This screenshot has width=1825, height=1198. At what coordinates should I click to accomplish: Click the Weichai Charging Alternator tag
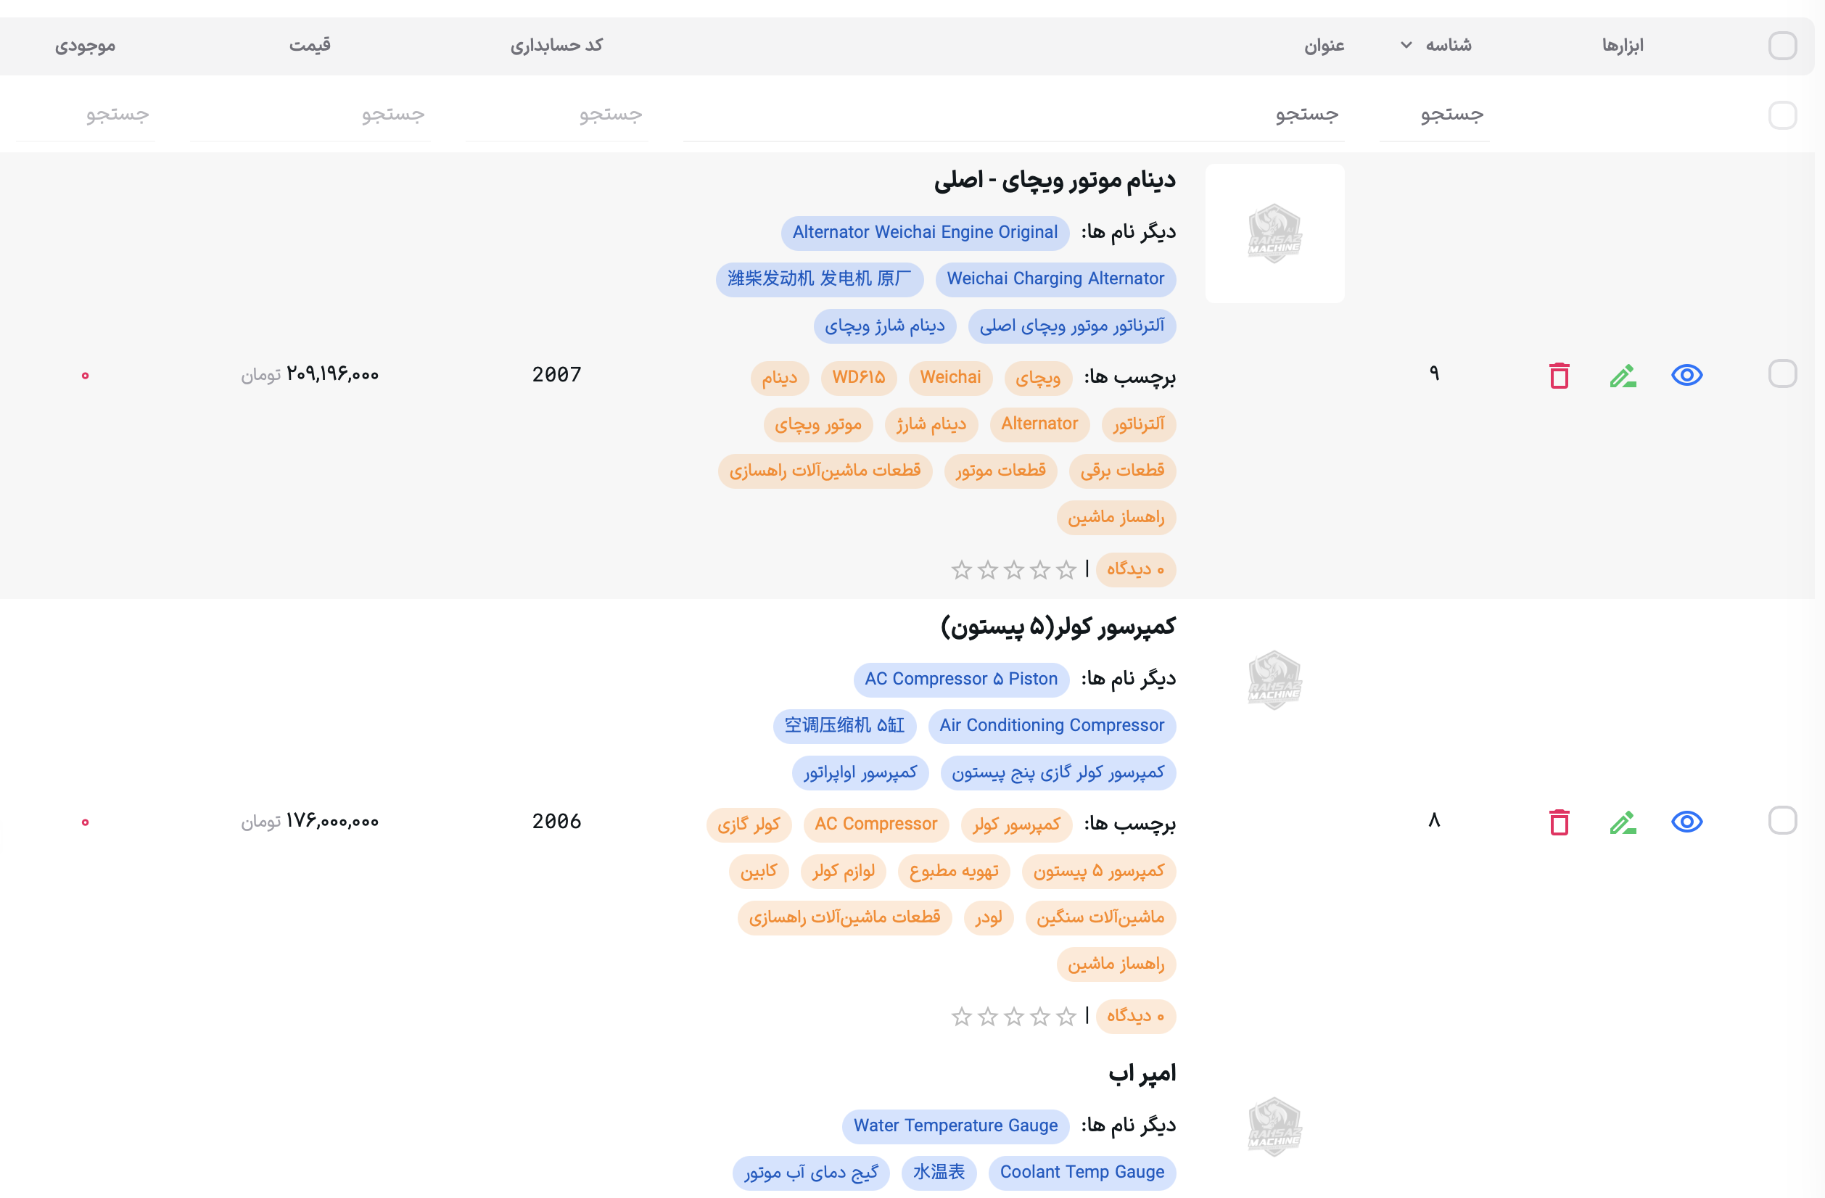point(1055,279)
